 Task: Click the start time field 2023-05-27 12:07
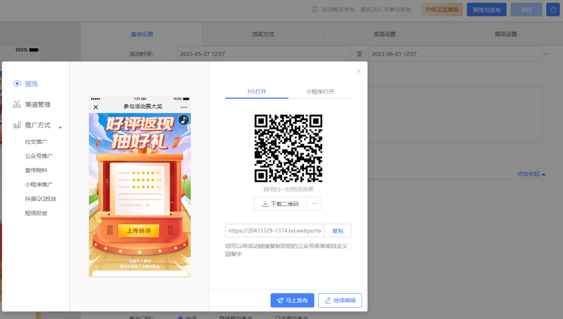pyautogui.click(x=264, y=54)
